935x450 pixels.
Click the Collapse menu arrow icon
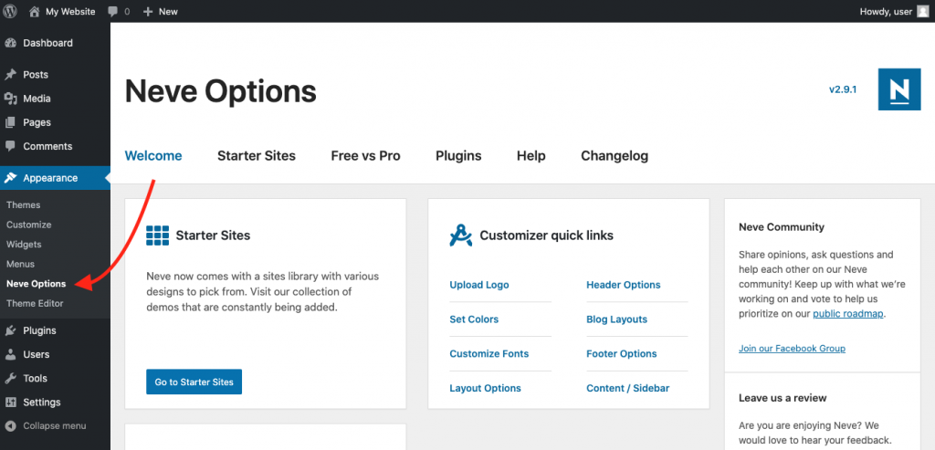coord(10,425)
